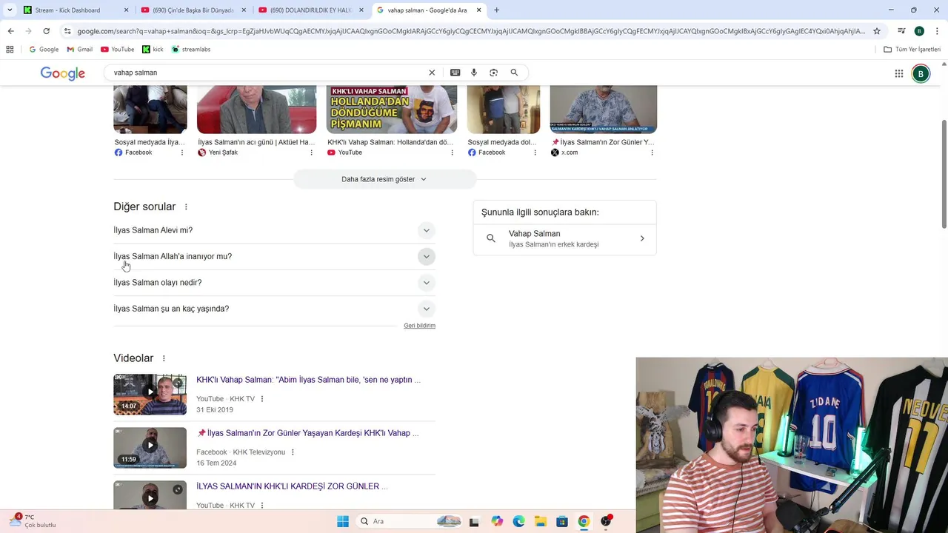
Task: Show more images with Daha fazla resim göster
Action: coord(384,179)
